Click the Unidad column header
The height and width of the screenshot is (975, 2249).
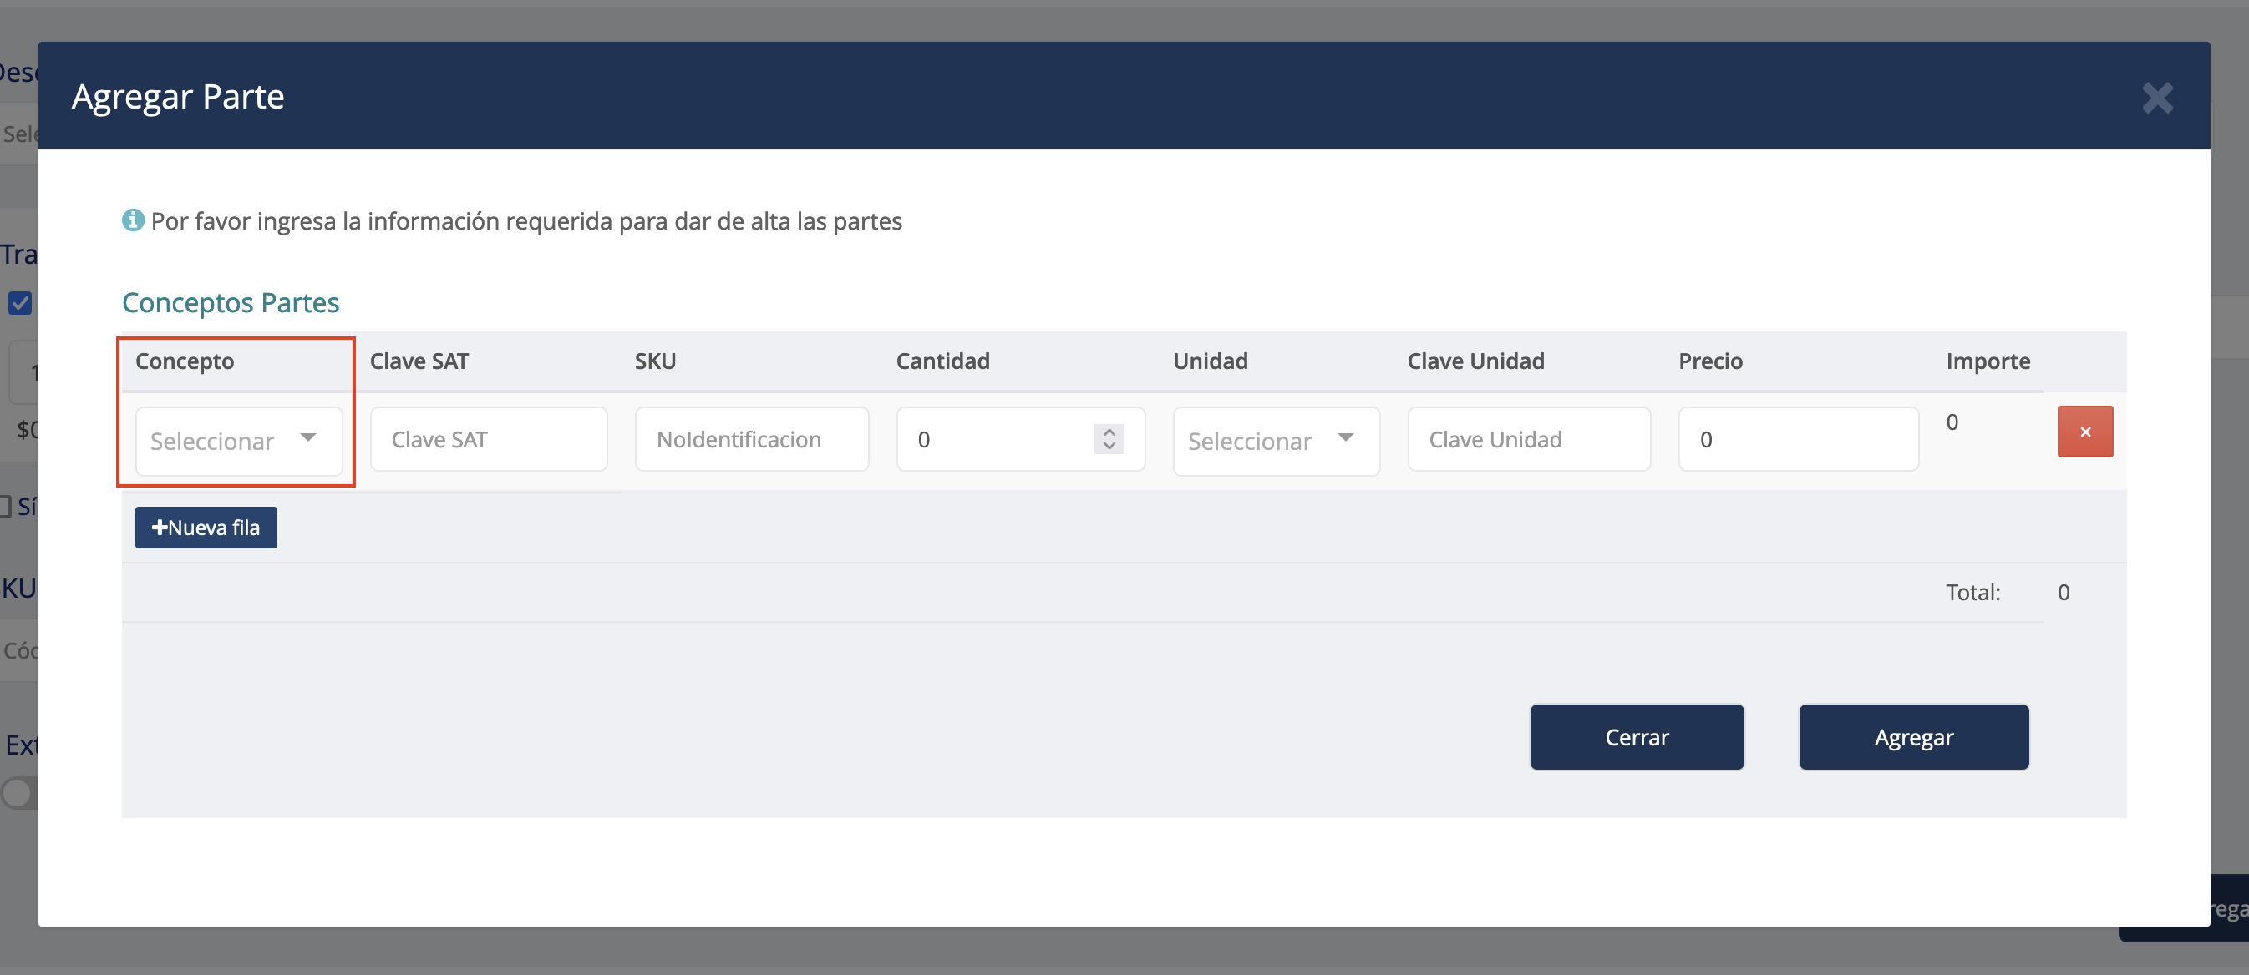pos(1210,361)
